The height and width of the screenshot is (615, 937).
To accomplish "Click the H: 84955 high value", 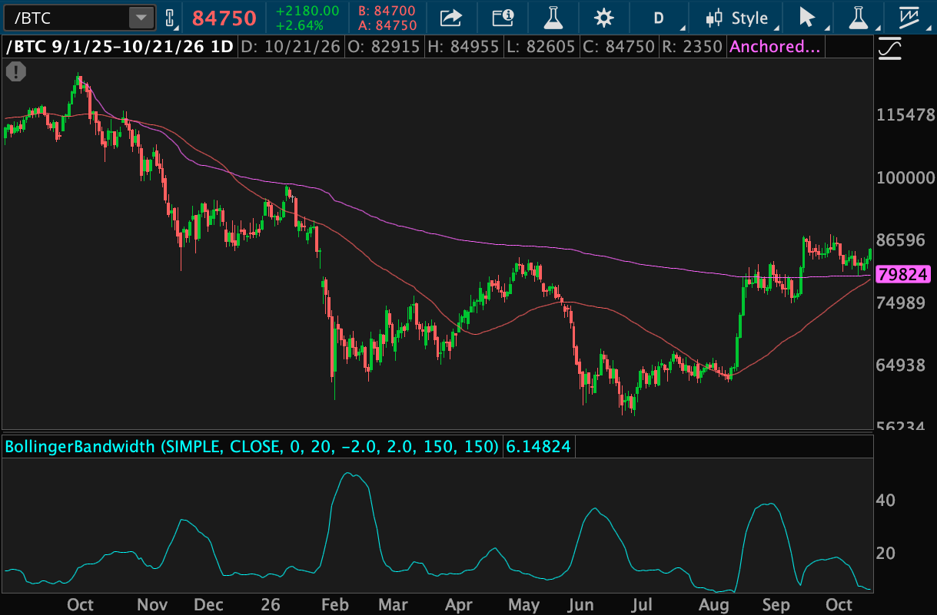I will click(x=463, y=47).
